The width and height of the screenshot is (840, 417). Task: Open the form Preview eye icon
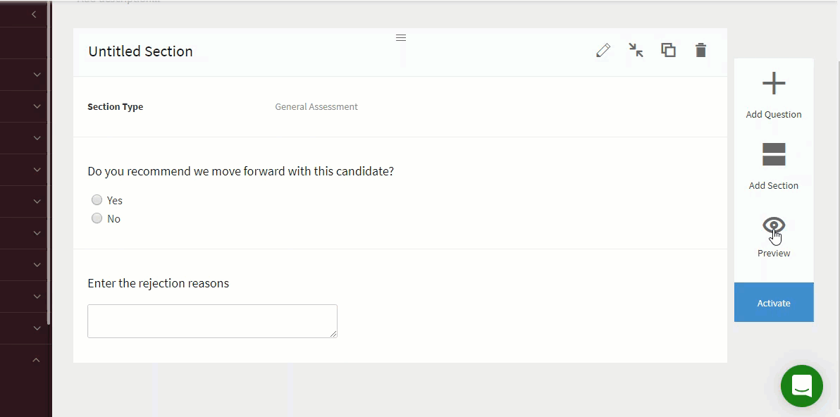pyautogui.click(x=774, y=225)
